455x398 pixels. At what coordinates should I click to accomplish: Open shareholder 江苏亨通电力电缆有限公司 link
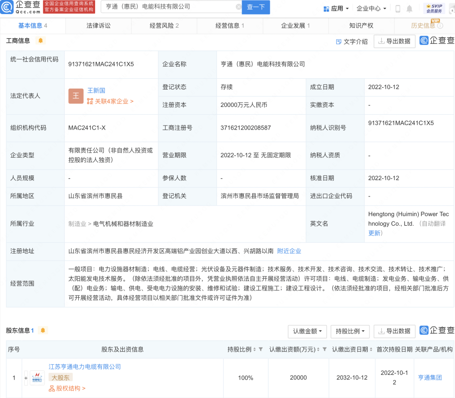coord(85,367)
